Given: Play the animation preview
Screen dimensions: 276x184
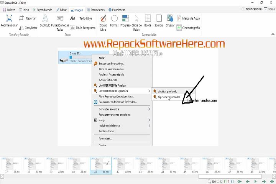Looking at the screenshot, I should 255,181.
